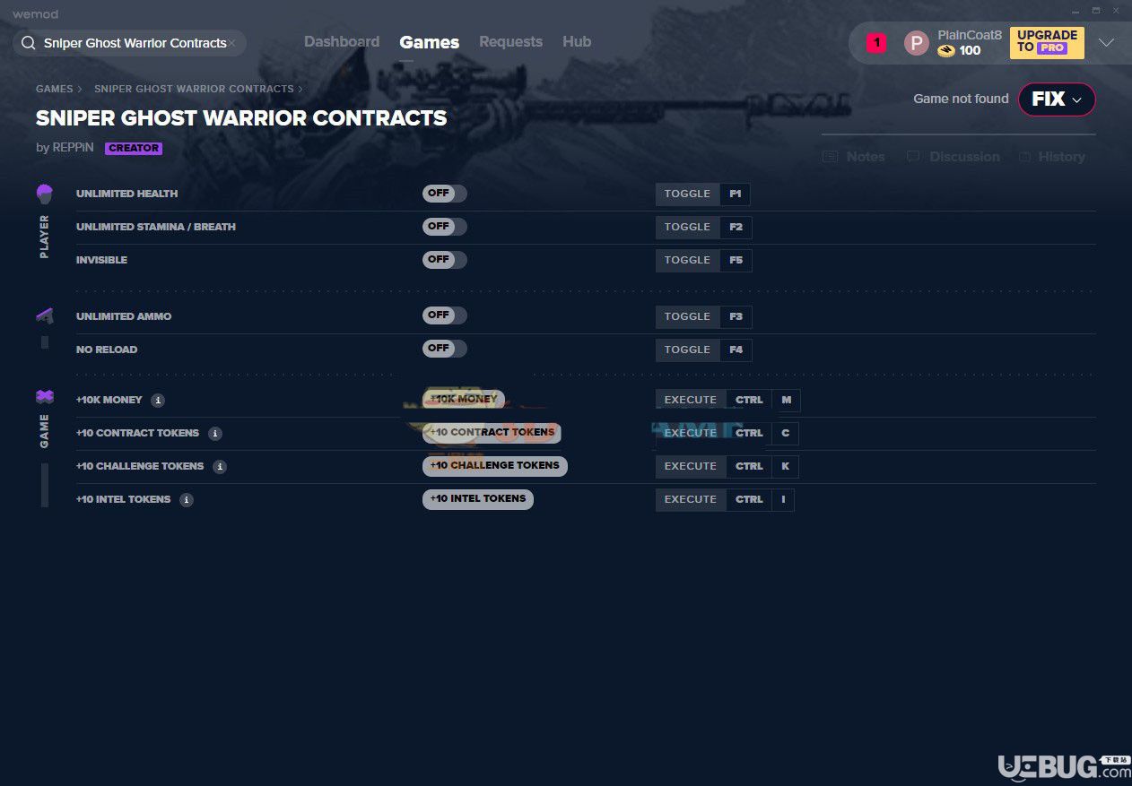Switch to the Games tab
This screenshot has width=1132, height=786.
[429, 42]
